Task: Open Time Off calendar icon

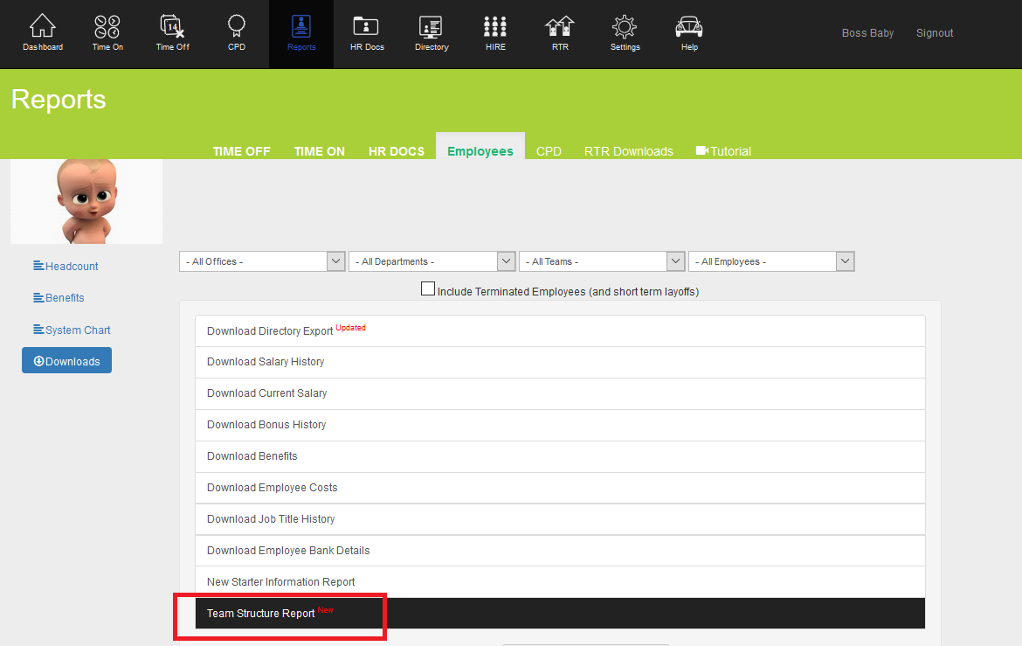Action: coord(172,27)
